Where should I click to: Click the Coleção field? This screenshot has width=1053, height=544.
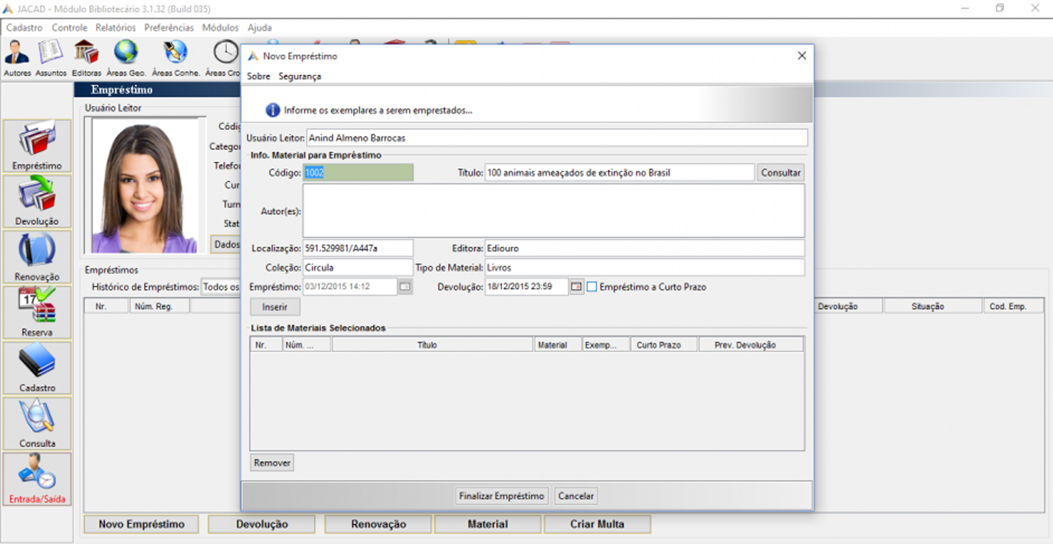[x=358, y=267]
